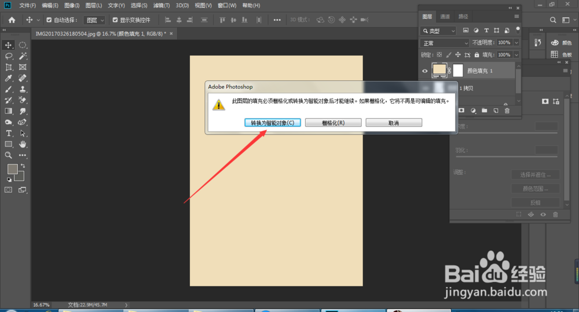This screenshot has width=579, height=312.
Task: Toggle lock position in Layers panel
Action: [x=458, y=54]
